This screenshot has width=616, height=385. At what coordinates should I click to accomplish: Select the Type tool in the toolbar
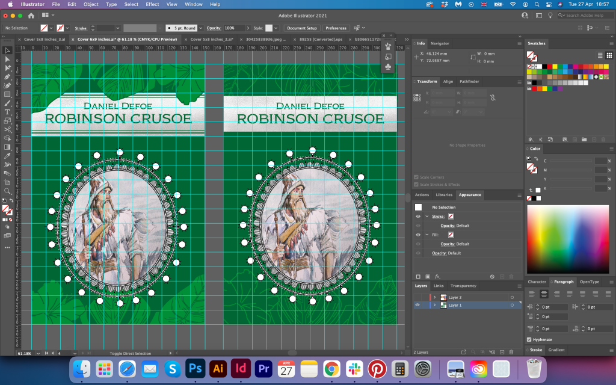click(x=8, y=112)
